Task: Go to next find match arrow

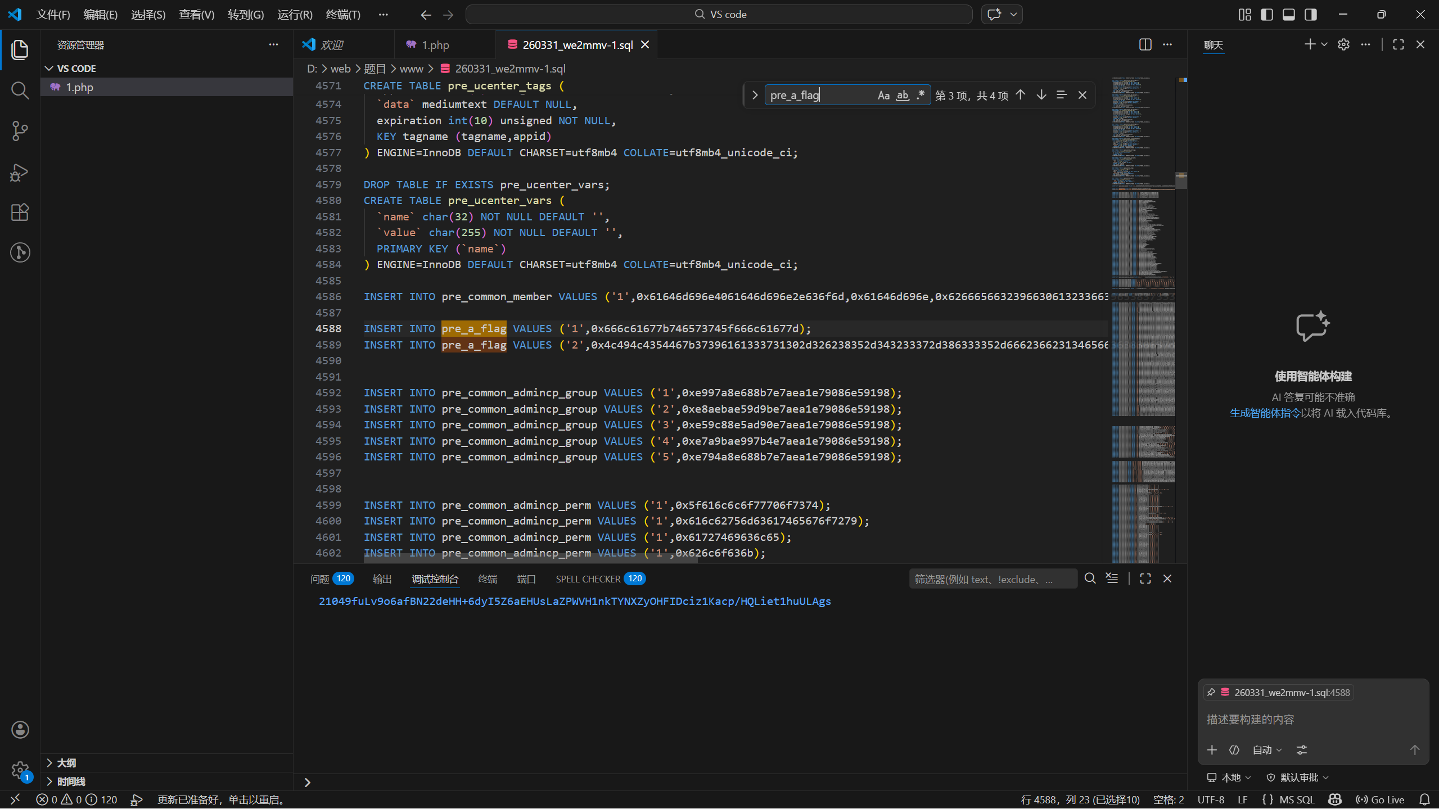Action: click(1041, 95)
